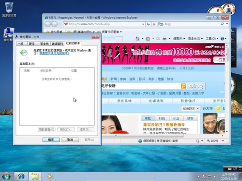
Task: Show hidden tray icons arrow
Action: 198,177
